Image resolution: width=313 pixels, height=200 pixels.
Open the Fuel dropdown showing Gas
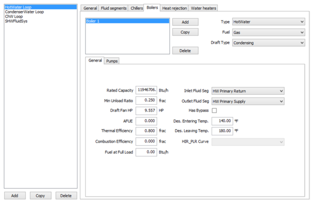tap(268, 32)
